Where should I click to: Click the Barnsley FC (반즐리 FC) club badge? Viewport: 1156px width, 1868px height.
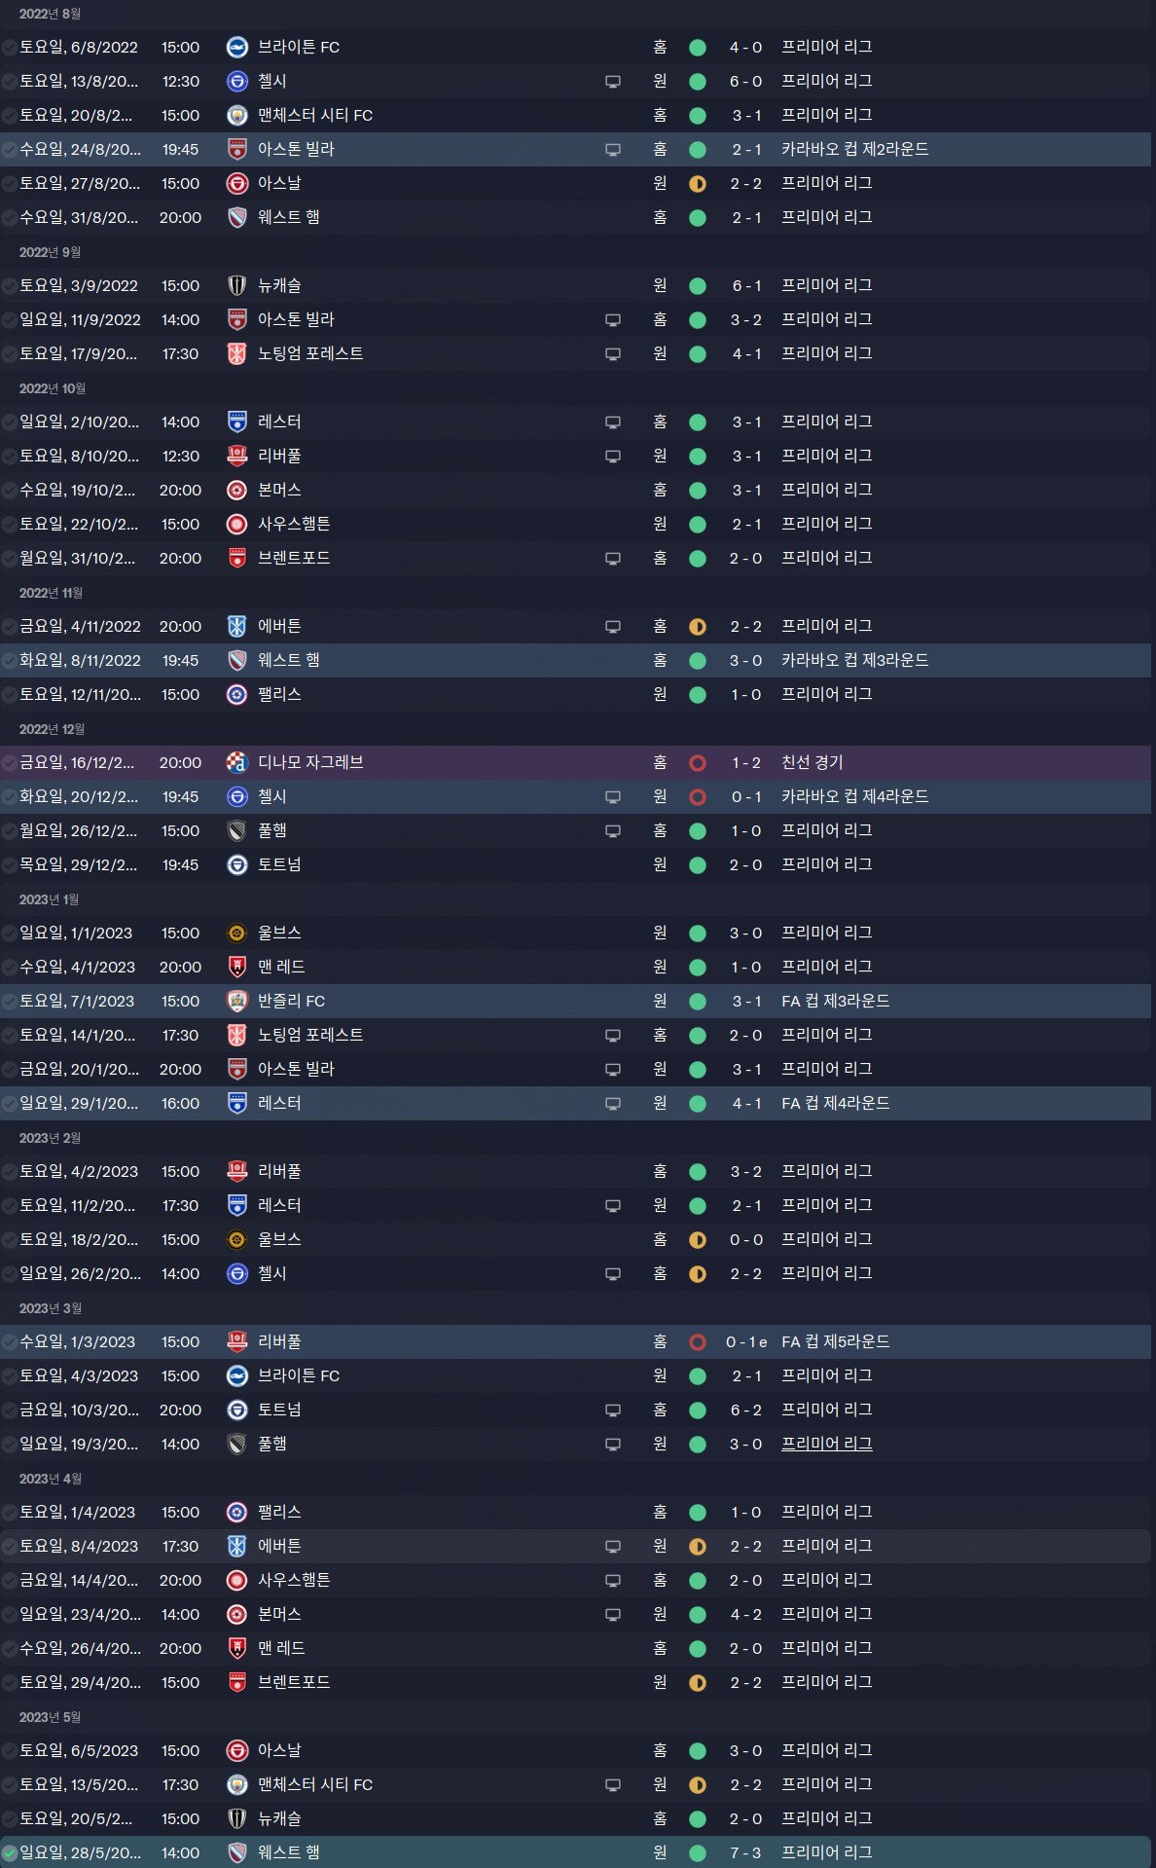(236, 1001)
